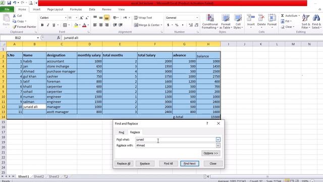Click Options >> button

[211, 153]
